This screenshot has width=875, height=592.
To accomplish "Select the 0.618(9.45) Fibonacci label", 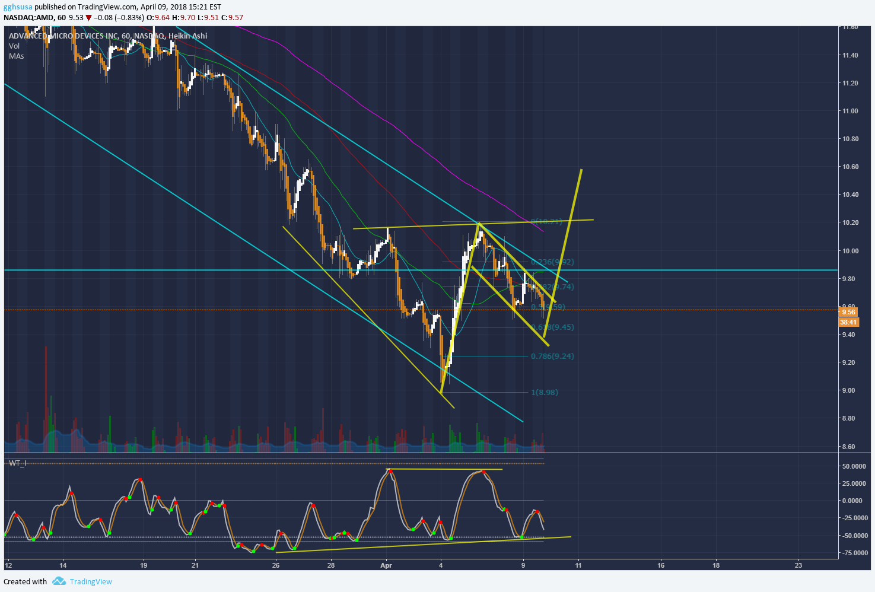I will (x=552, y=327).
